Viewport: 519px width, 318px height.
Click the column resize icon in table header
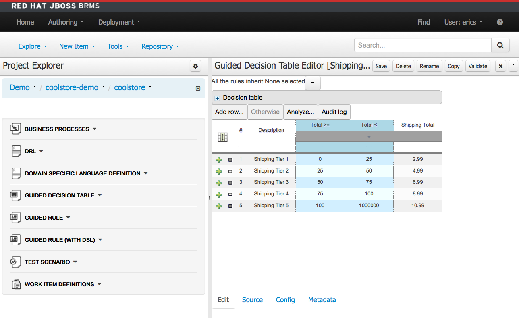[223, 137]
